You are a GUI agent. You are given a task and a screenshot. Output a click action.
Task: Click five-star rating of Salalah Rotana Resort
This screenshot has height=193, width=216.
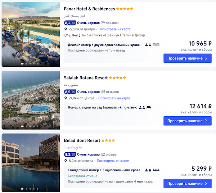[117, 78]
